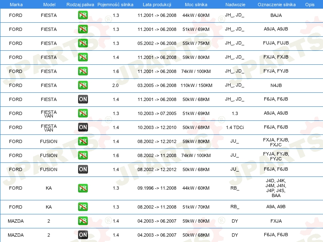Image resolution: width=323 pixels, height=242 pixels.
Task: Click the Opis column header
Action: click(310, 5)
